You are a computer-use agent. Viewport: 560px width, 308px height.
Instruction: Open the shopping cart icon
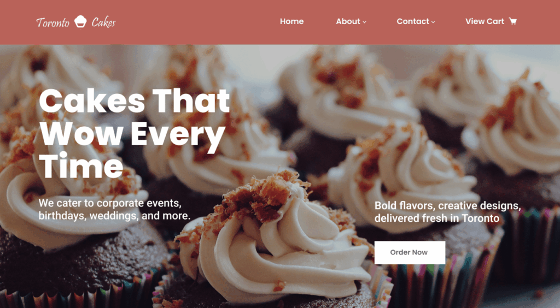pyautogui.click(x=512, y=21)
